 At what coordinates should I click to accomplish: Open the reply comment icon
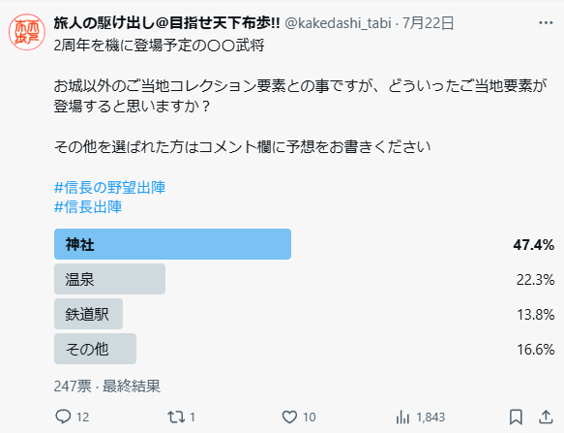click(x=63, y=417)
